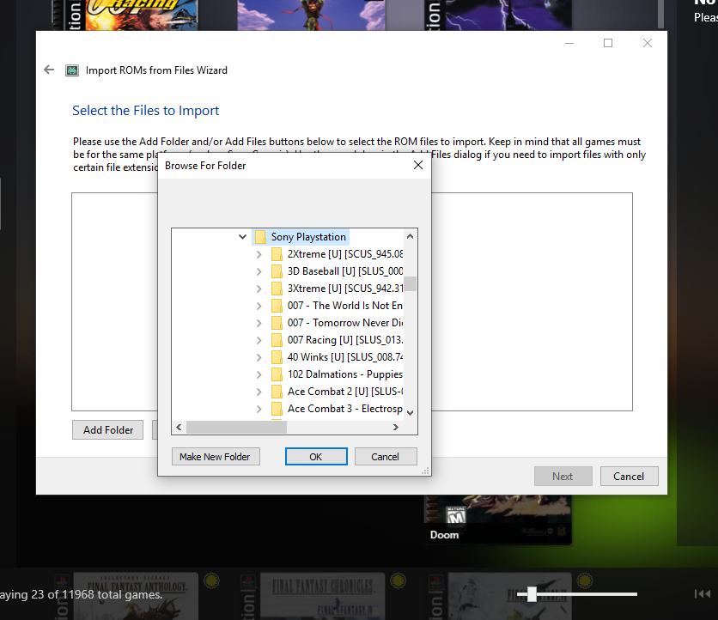Click folder icon next to 007 - The World Is Not Enough

point(277,306)
